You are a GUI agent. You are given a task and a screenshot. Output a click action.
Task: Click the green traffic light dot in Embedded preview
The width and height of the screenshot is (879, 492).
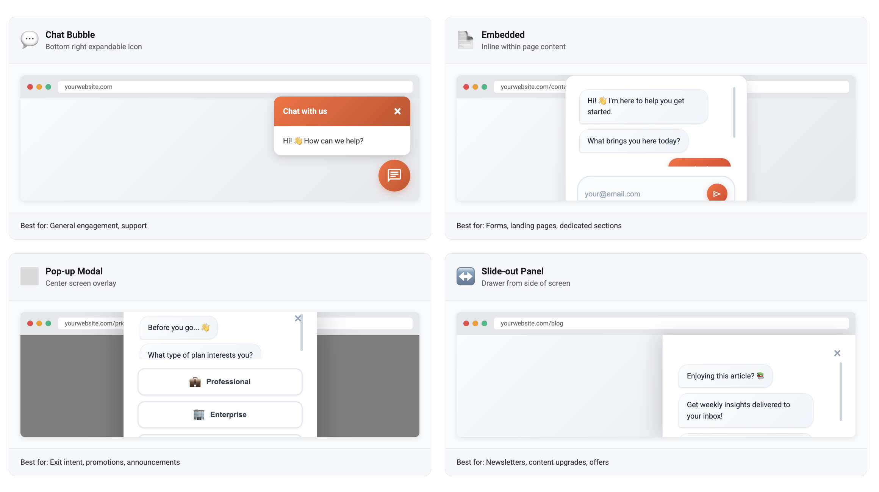coord(485,87)
